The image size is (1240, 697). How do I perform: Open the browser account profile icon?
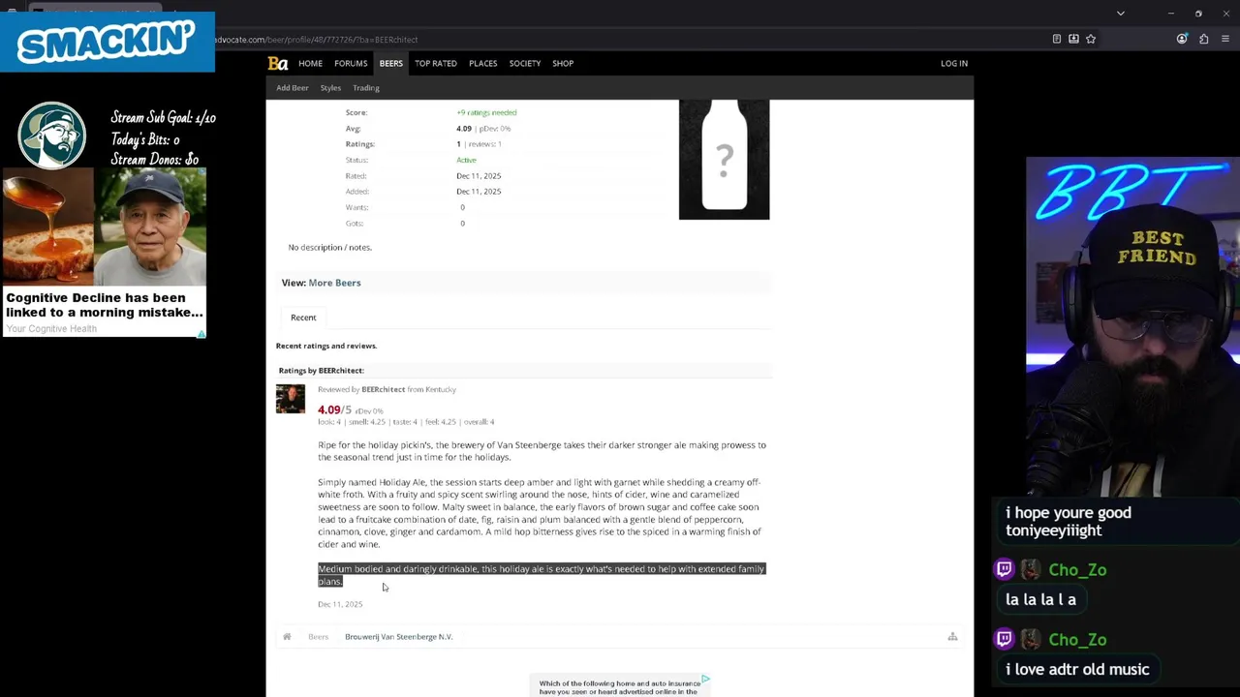point(1182,39)
